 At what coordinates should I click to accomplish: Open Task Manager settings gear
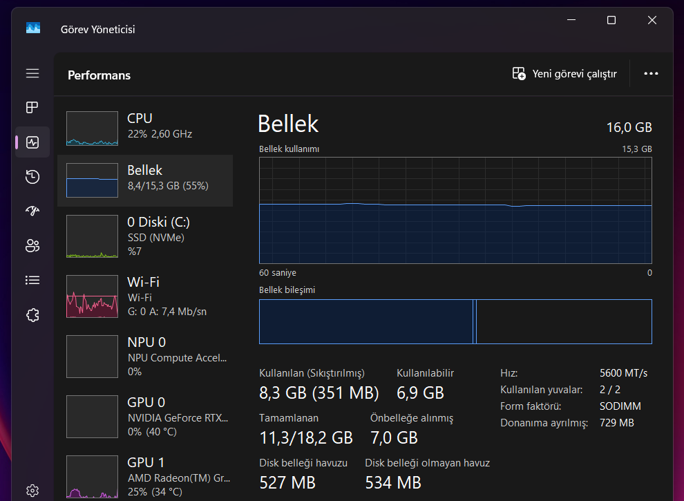point(32,491)
